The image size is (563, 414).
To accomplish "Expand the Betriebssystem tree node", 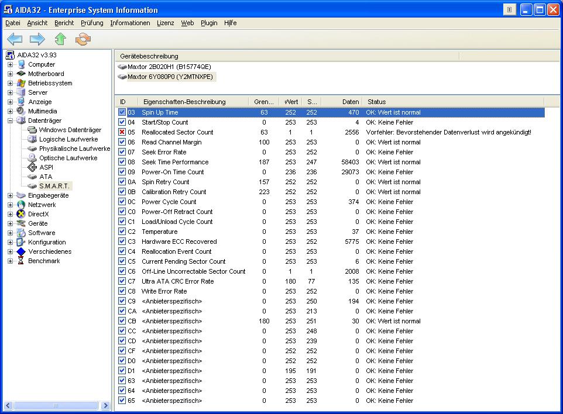I will (10, 83).
